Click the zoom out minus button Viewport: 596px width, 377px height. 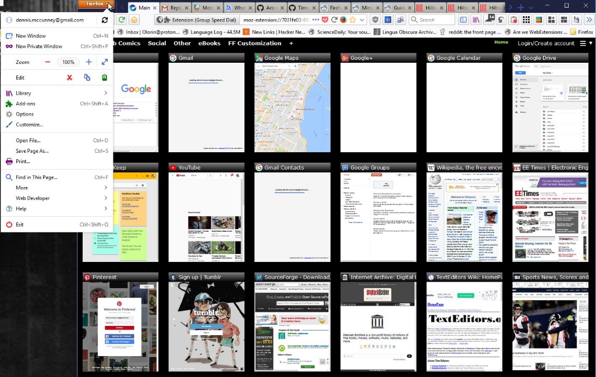pos(48,62)
